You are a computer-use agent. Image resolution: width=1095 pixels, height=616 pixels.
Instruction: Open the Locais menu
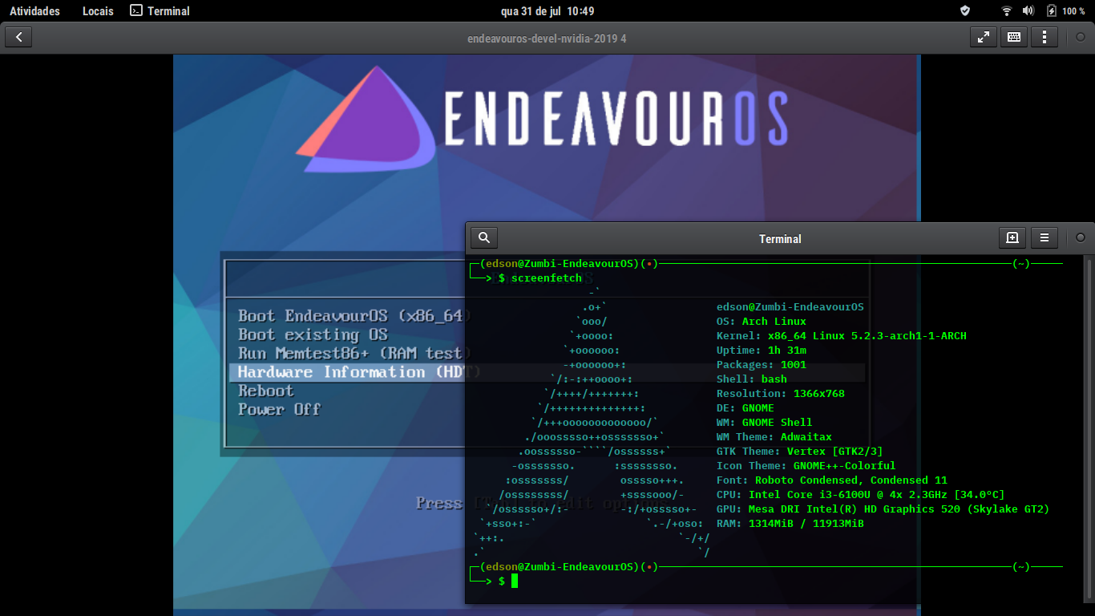pos(98,11)
